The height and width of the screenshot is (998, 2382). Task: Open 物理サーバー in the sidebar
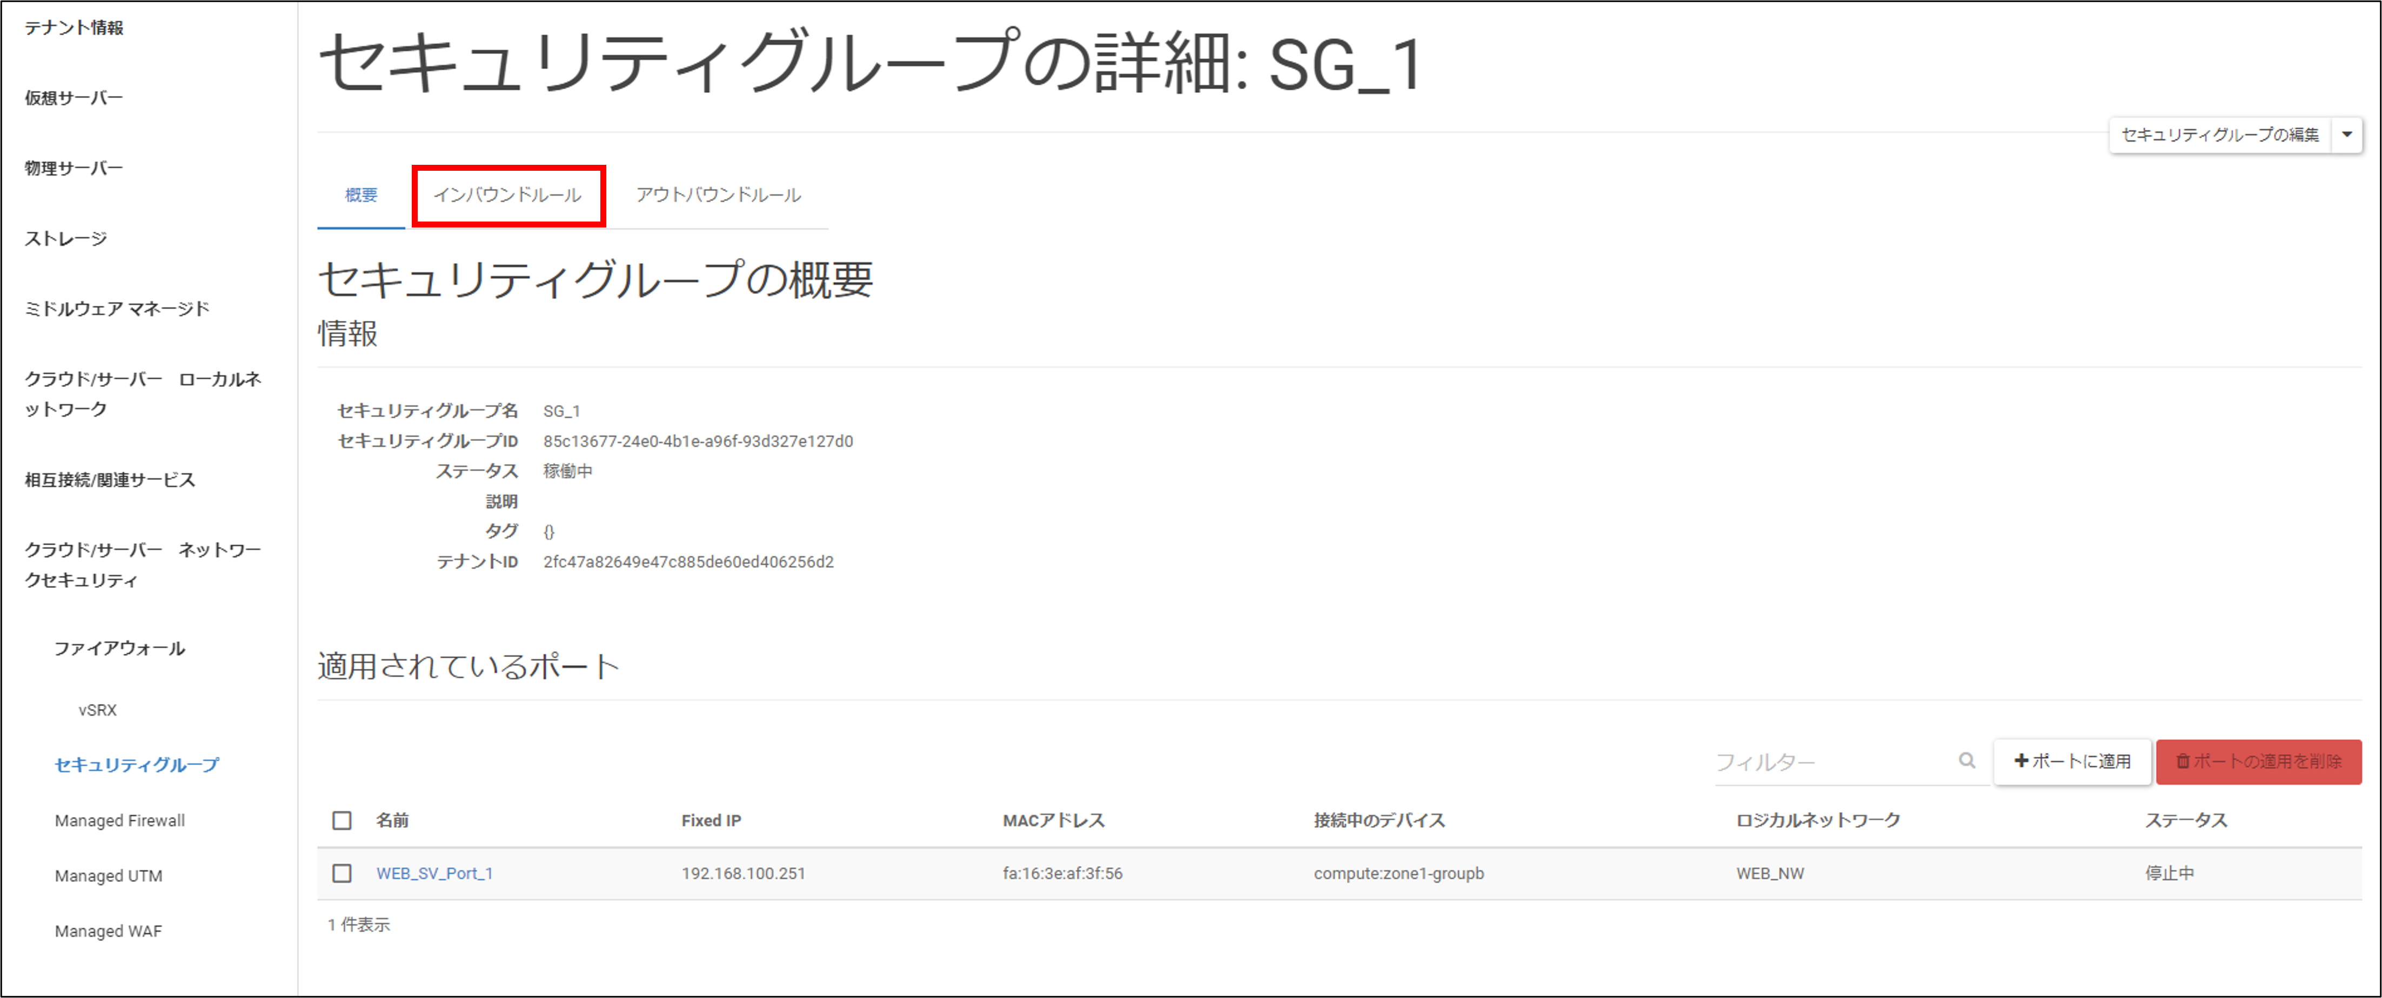73,169
